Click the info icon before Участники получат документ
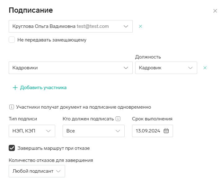The image size is (222, 186). (12, 107)
